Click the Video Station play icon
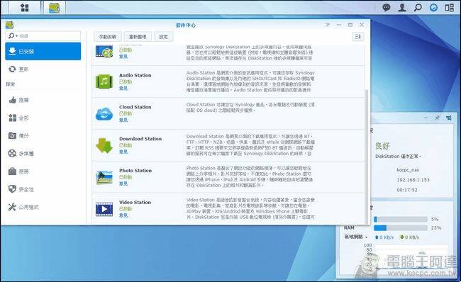The image size is (461, 282). 104,209
